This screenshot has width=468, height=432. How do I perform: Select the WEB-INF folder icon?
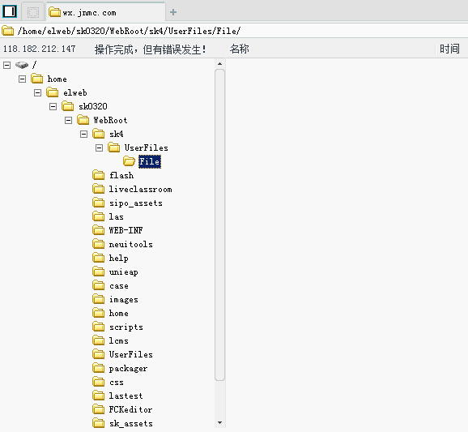[x=99, y=230]
